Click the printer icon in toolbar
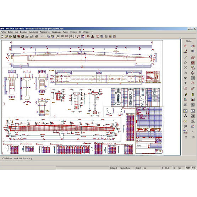The image size is (197, 197). click(37, 36)
